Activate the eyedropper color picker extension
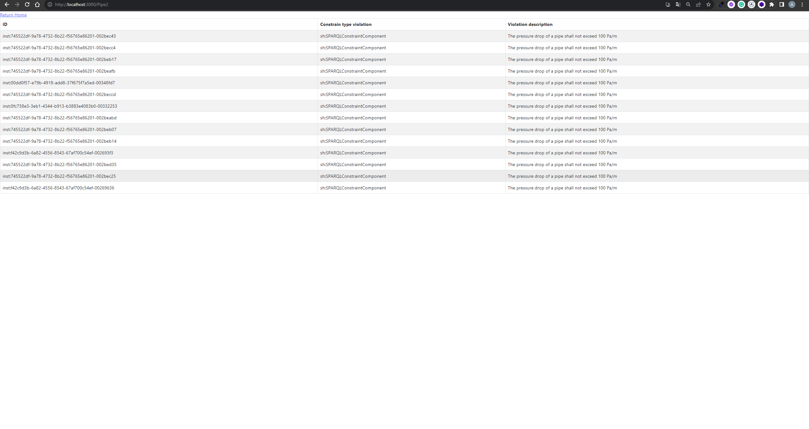Screen dimensions: 809x429 (x=721, y=4)
